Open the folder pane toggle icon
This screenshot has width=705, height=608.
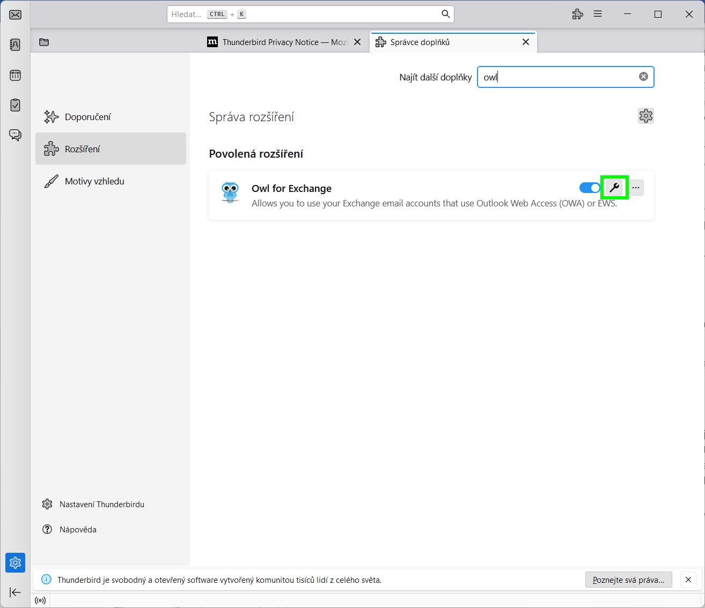point(44,42)
